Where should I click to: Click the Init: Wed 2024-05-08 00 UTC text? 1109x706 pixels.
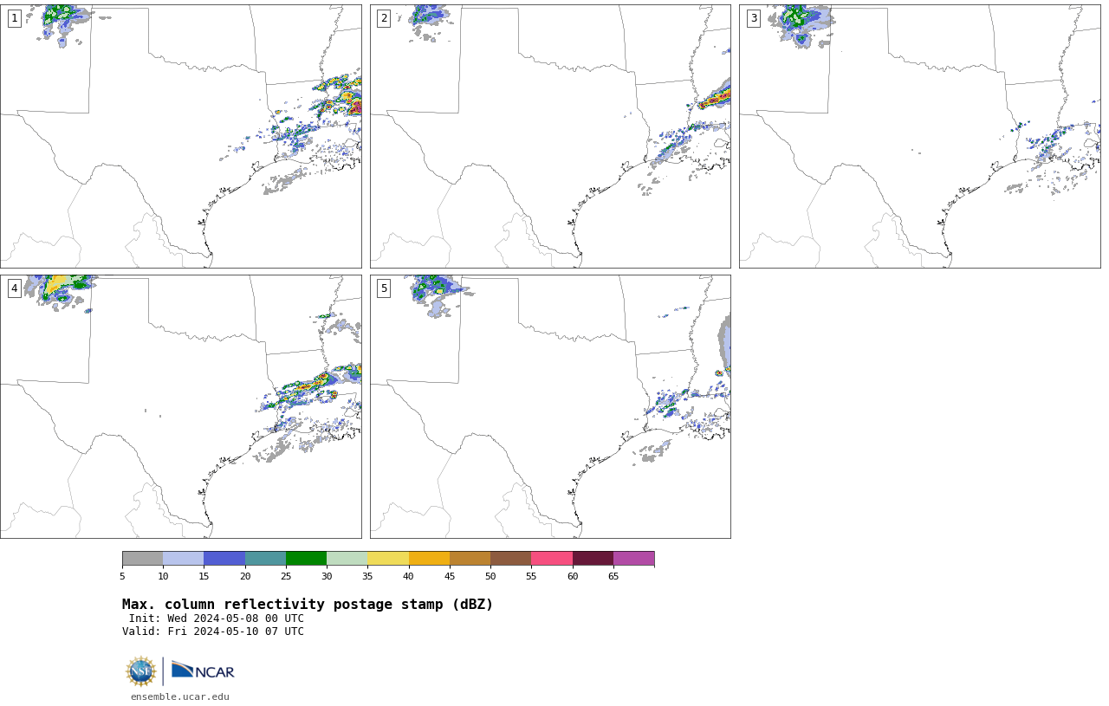tap(217, 619)
